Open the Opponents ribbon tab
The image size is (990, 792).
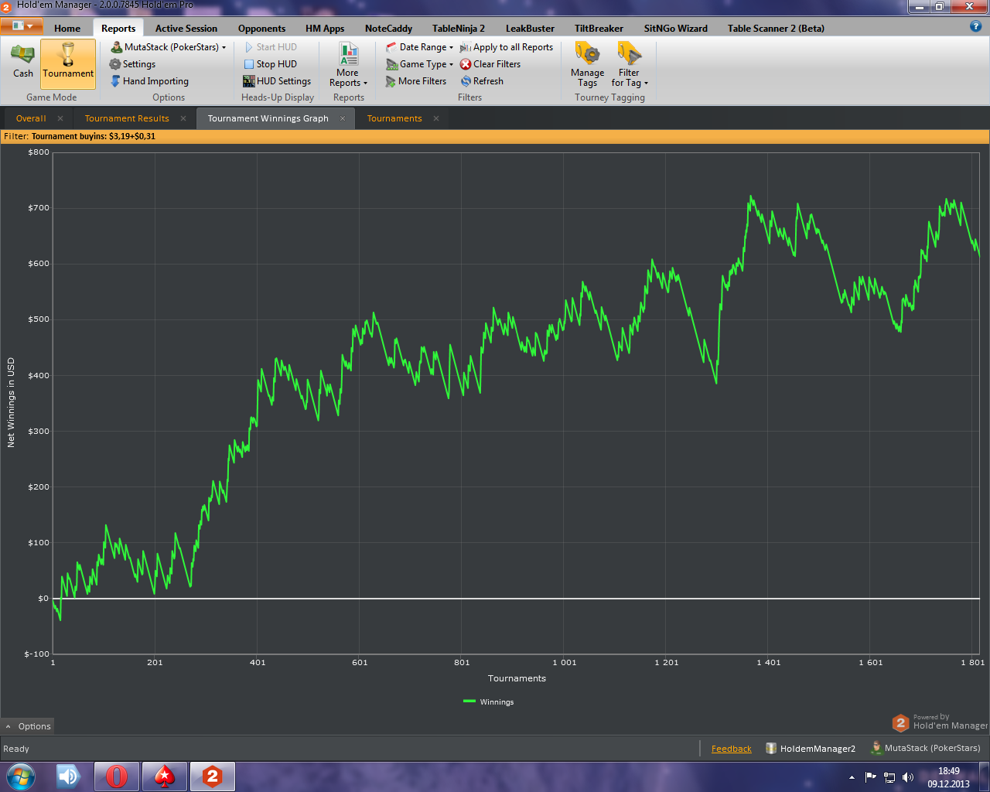click(261, 29)
